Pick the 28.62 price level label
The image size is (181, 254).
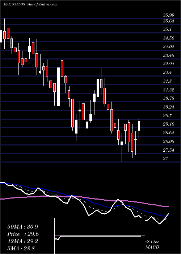click(x=169, y=133)
